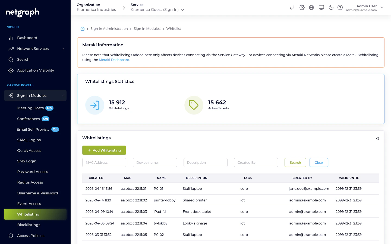The height and width of the screenshot is (244, 391).
Task: Open settings via the gear icon
Action: pos(302,8)
